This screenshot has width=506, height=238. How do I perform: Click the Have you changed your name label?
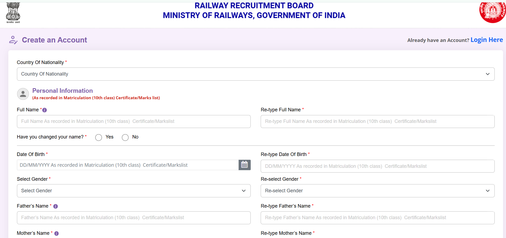[50, 137]
